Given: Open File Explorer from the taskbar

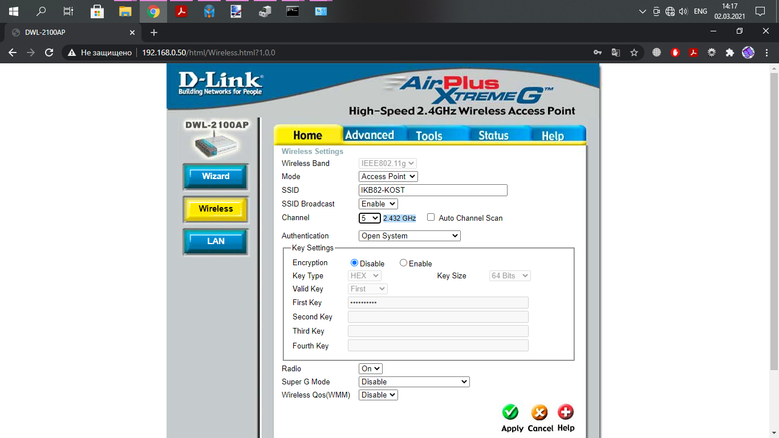Looking at the screenshot, I should pos(125,11).
